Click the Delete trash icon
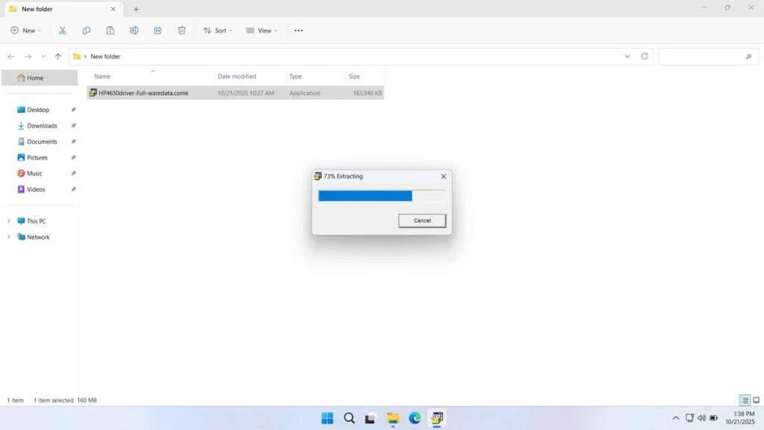The height and width of the screenshot is (430, 764). pos(181,30)
